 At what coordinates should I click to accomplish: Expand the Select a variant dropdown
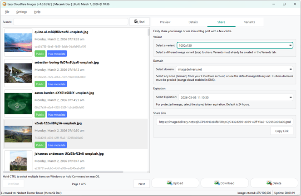point(290,45)
